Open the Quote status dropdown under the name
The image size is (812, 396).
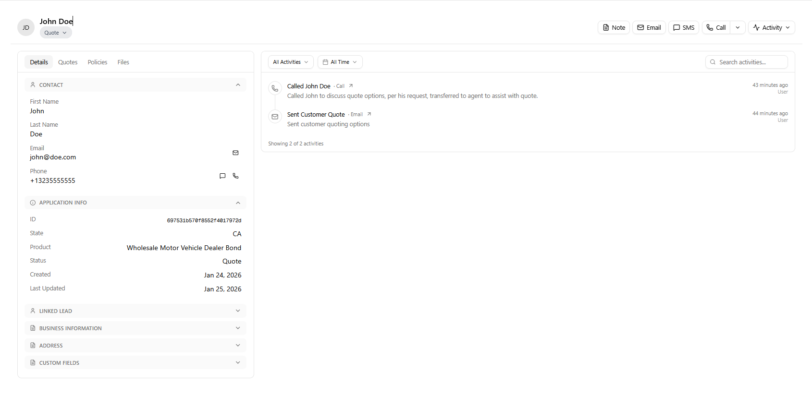(56, 33)
